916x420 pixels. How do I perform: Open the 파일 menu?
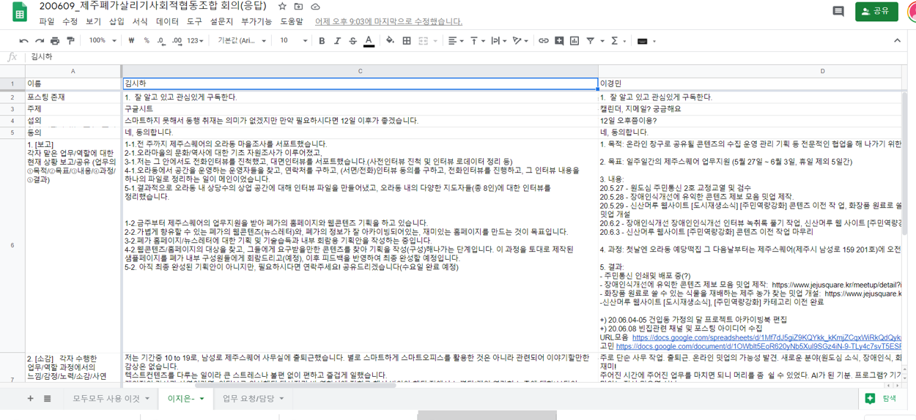(x=47, y=22)
